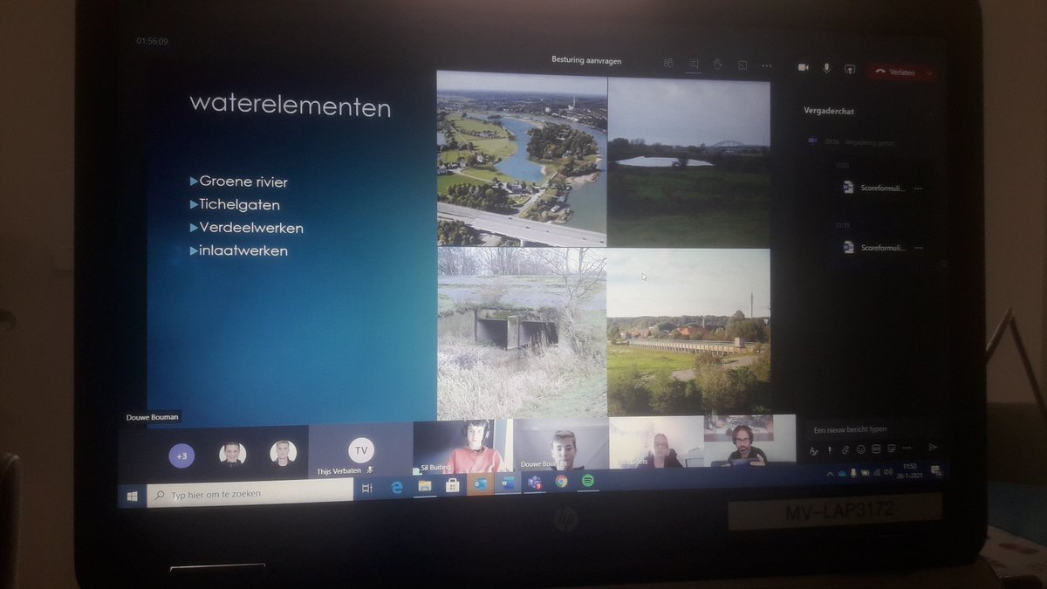Mute or unmute the microphone
Viewport: 1047px width, 589px height.
coord(825,68)
